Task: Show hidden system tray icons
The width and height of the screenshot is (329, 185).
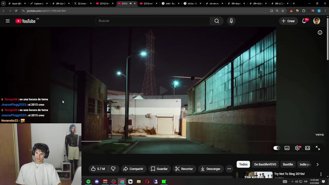Action: 292,182
